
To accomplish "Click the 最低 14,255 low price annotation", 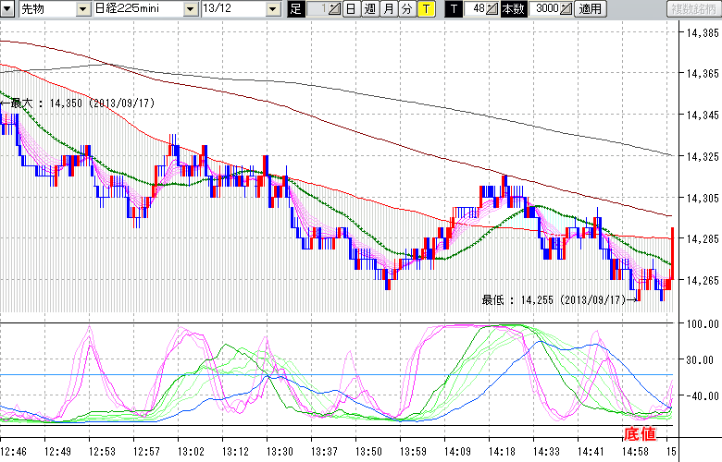I will pyautogui.click(x=554, y=299).
